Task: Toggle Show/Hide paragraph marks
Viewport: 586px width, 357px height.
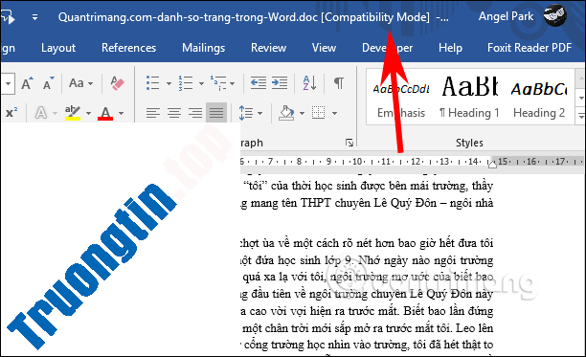Action: tap(339, 83)
